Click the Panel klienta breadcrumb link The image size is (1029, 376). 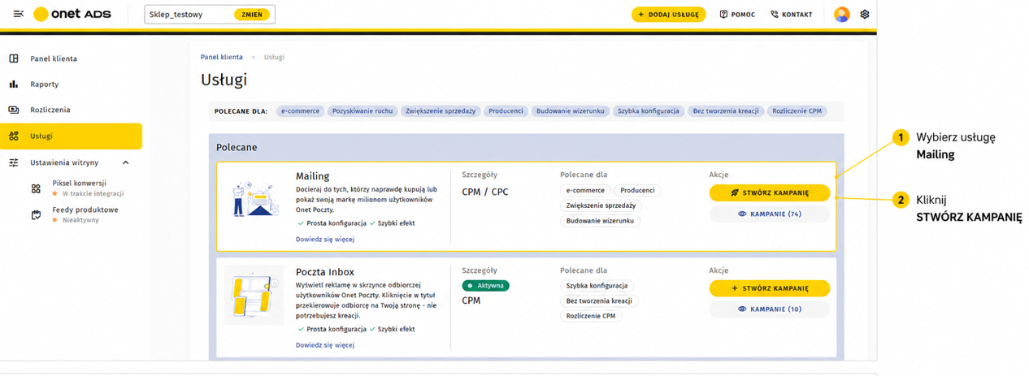pyautogui.click(x=222, y=57)
